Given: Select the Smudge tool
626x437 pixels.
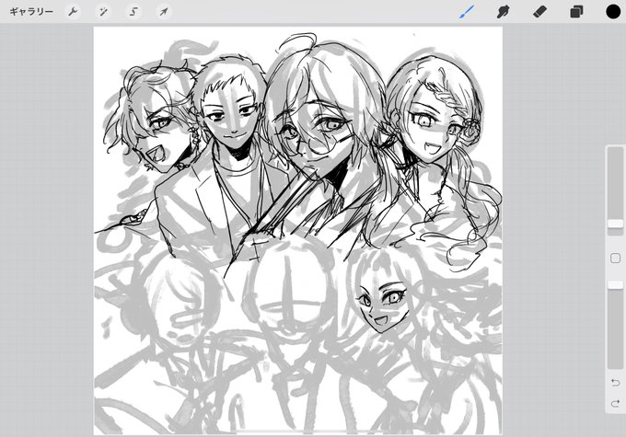Looking at the screenshot, I should (503, 12).
